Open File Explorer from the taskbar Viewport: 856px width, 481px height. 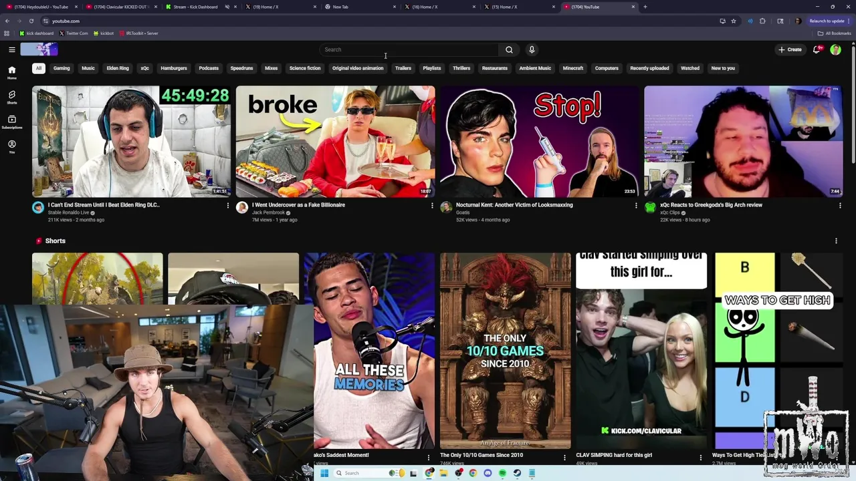(443, 473)
